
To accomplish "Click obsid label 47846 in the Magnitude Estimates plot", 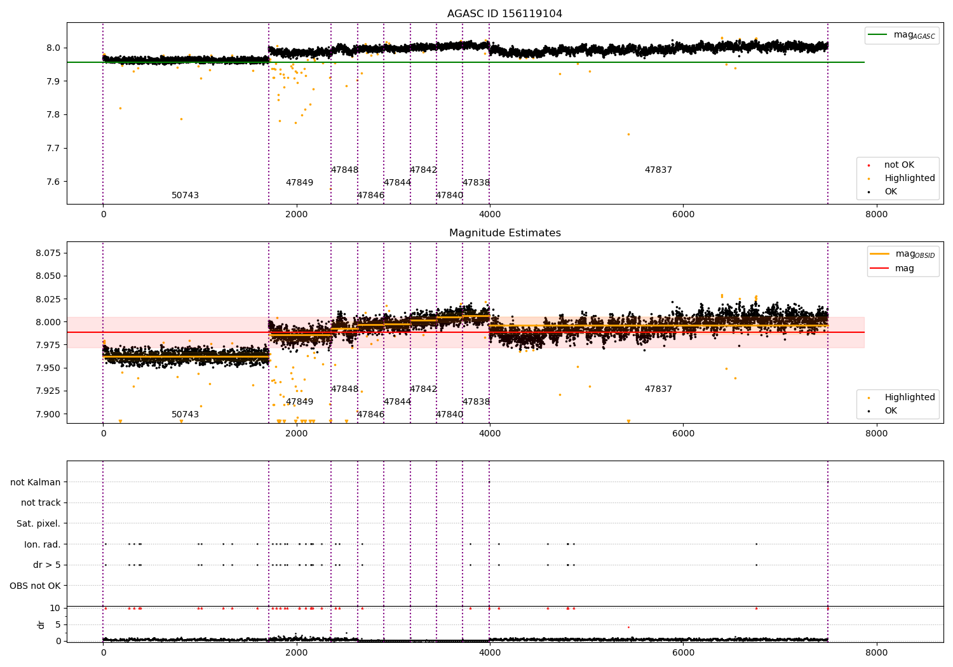I will tap(370, 415).
